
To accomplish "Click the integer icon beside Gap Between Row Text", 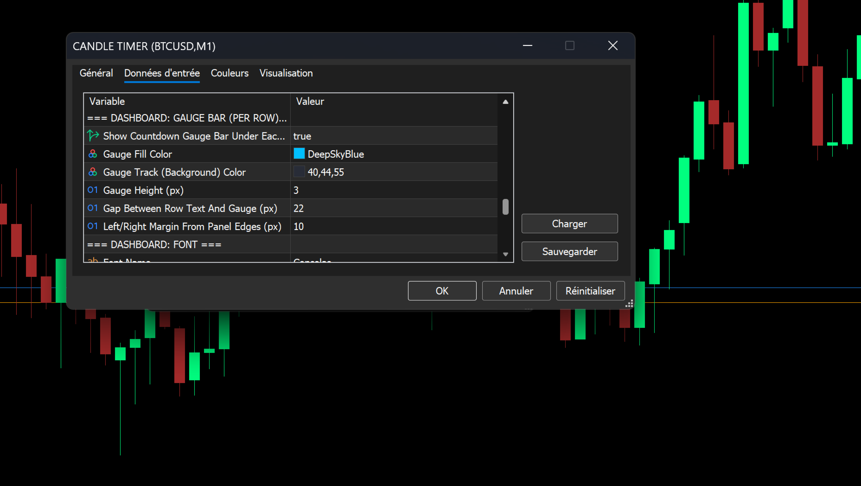I will (93, 208).
